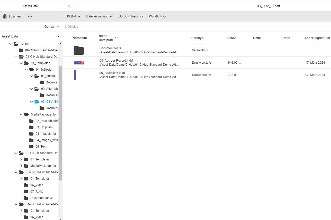Open the German language dropdown

point(52,27)
